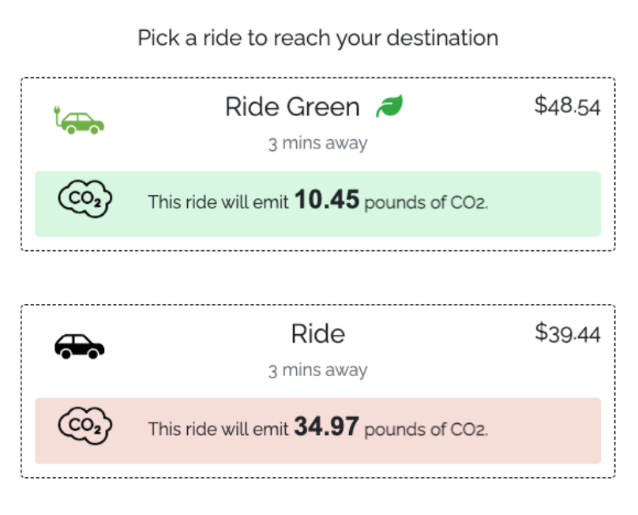Select the Ride Green title
This screenshot has width=638, height=515.
point(292,107)
